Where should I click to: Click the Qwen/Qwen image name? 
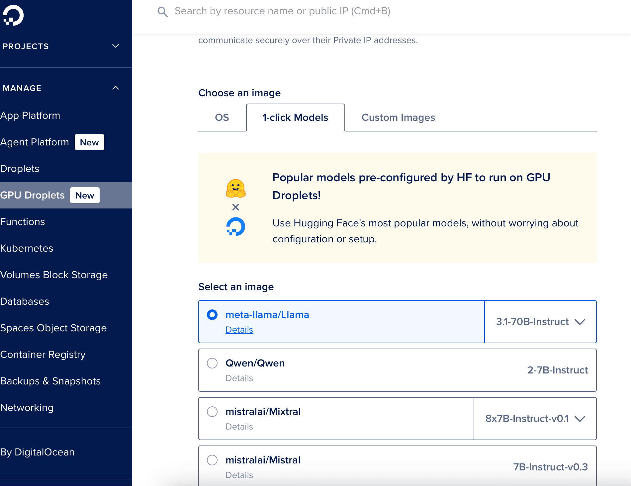[x=255, y=363]
